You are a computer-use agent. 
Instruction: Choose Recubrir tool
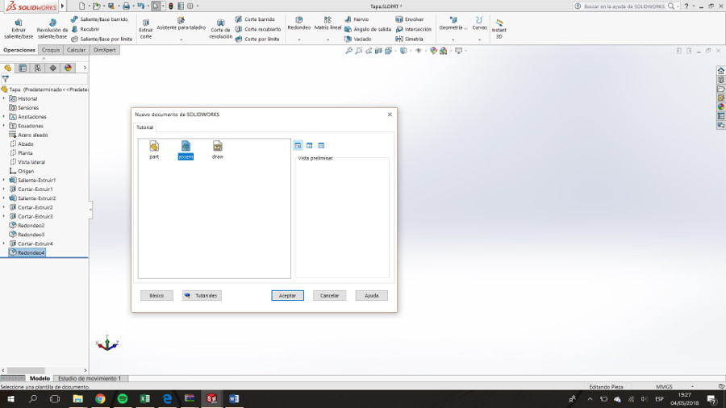[x=86, y=29]
